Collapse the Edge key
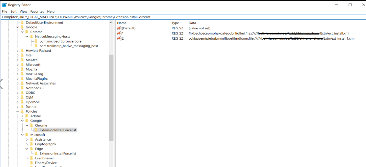 27,149
